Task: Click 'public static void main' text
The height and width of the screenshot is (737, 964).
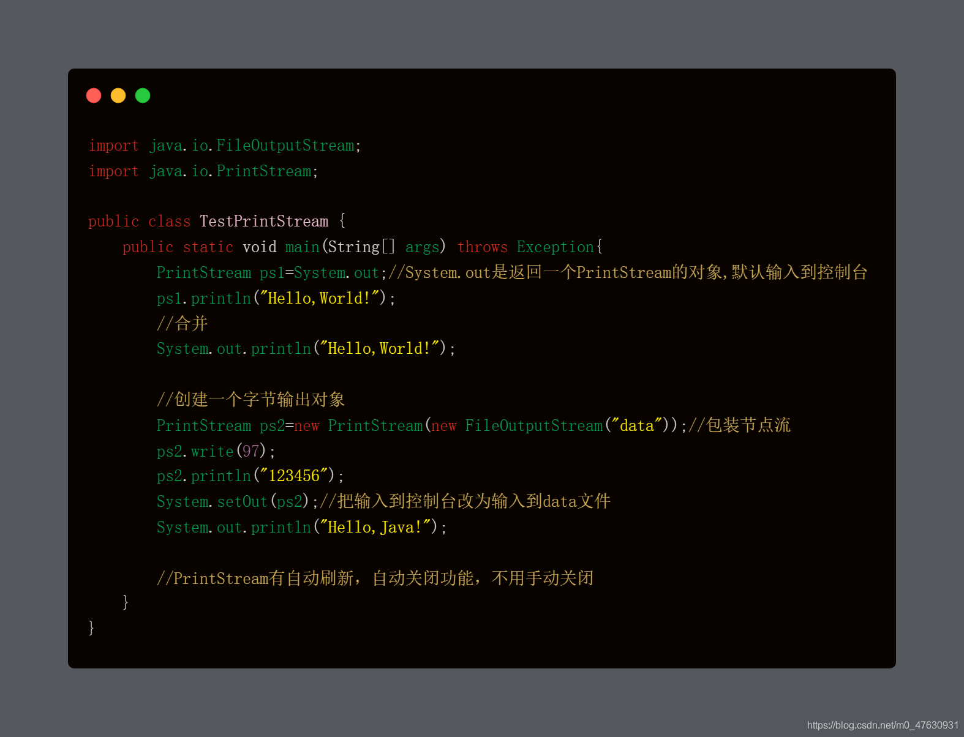Action: click(221, 247)
